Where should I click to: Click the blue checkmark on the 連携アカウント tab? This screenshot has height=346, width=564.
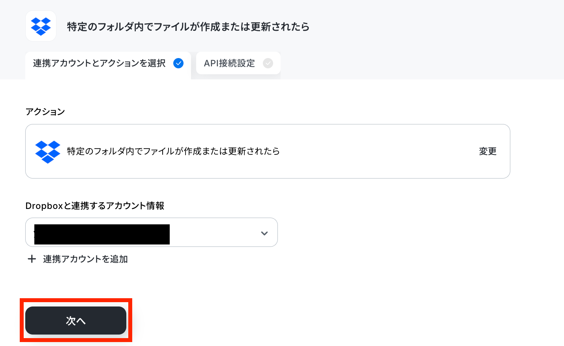(x=178, y=63)
